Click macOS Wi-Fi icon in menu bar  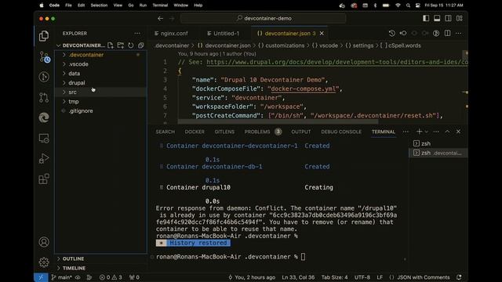tap(398, 5)
